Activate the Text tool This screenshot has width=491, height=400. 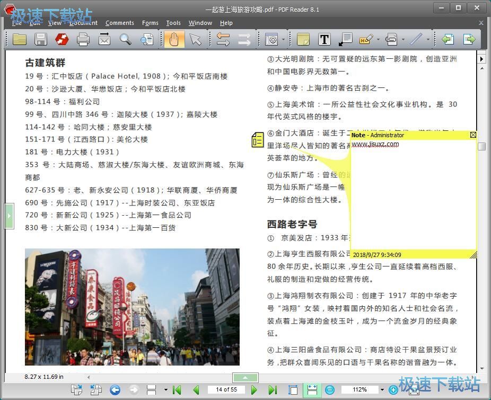coord(323,39)
